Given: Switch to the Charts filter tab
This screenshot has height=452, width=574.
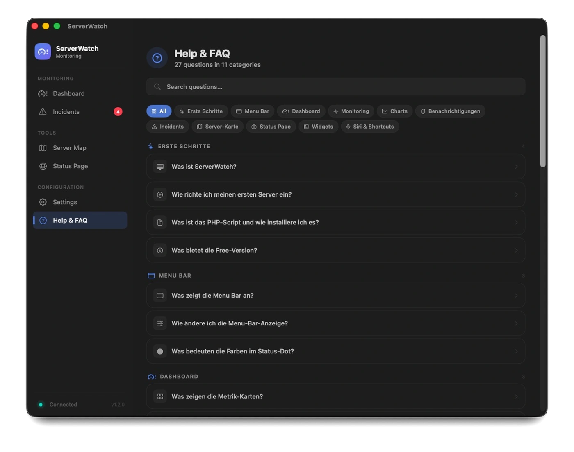Looking at the screenshot, I should (394, 111).
